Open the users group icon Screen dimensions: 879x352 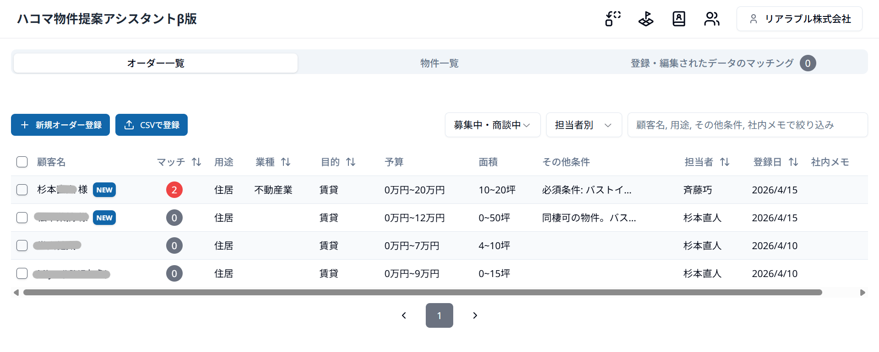pos(711,19)
